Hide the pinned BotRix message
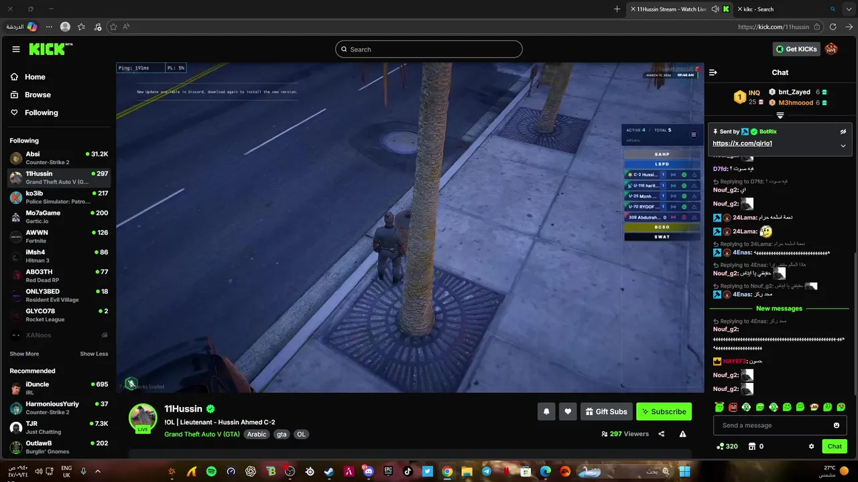Viewport: 858px width, 482px height. click(843, 132)
